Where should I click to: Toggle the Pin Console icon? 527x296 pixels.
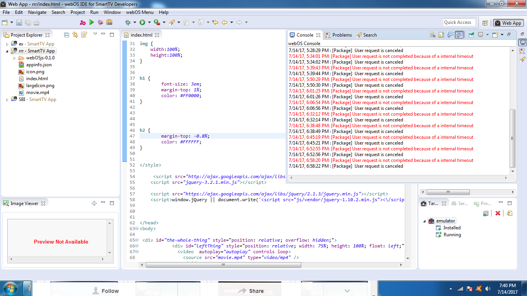click(471, 35)
